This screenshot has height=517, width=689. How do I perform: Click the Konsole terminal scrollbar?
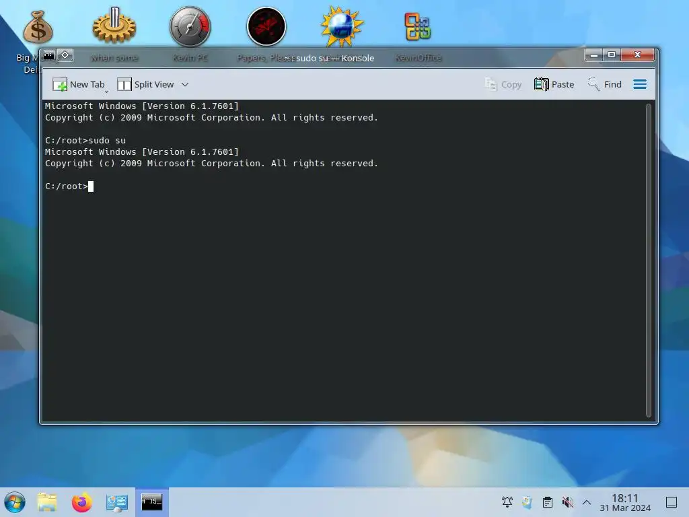click(648, 260)
